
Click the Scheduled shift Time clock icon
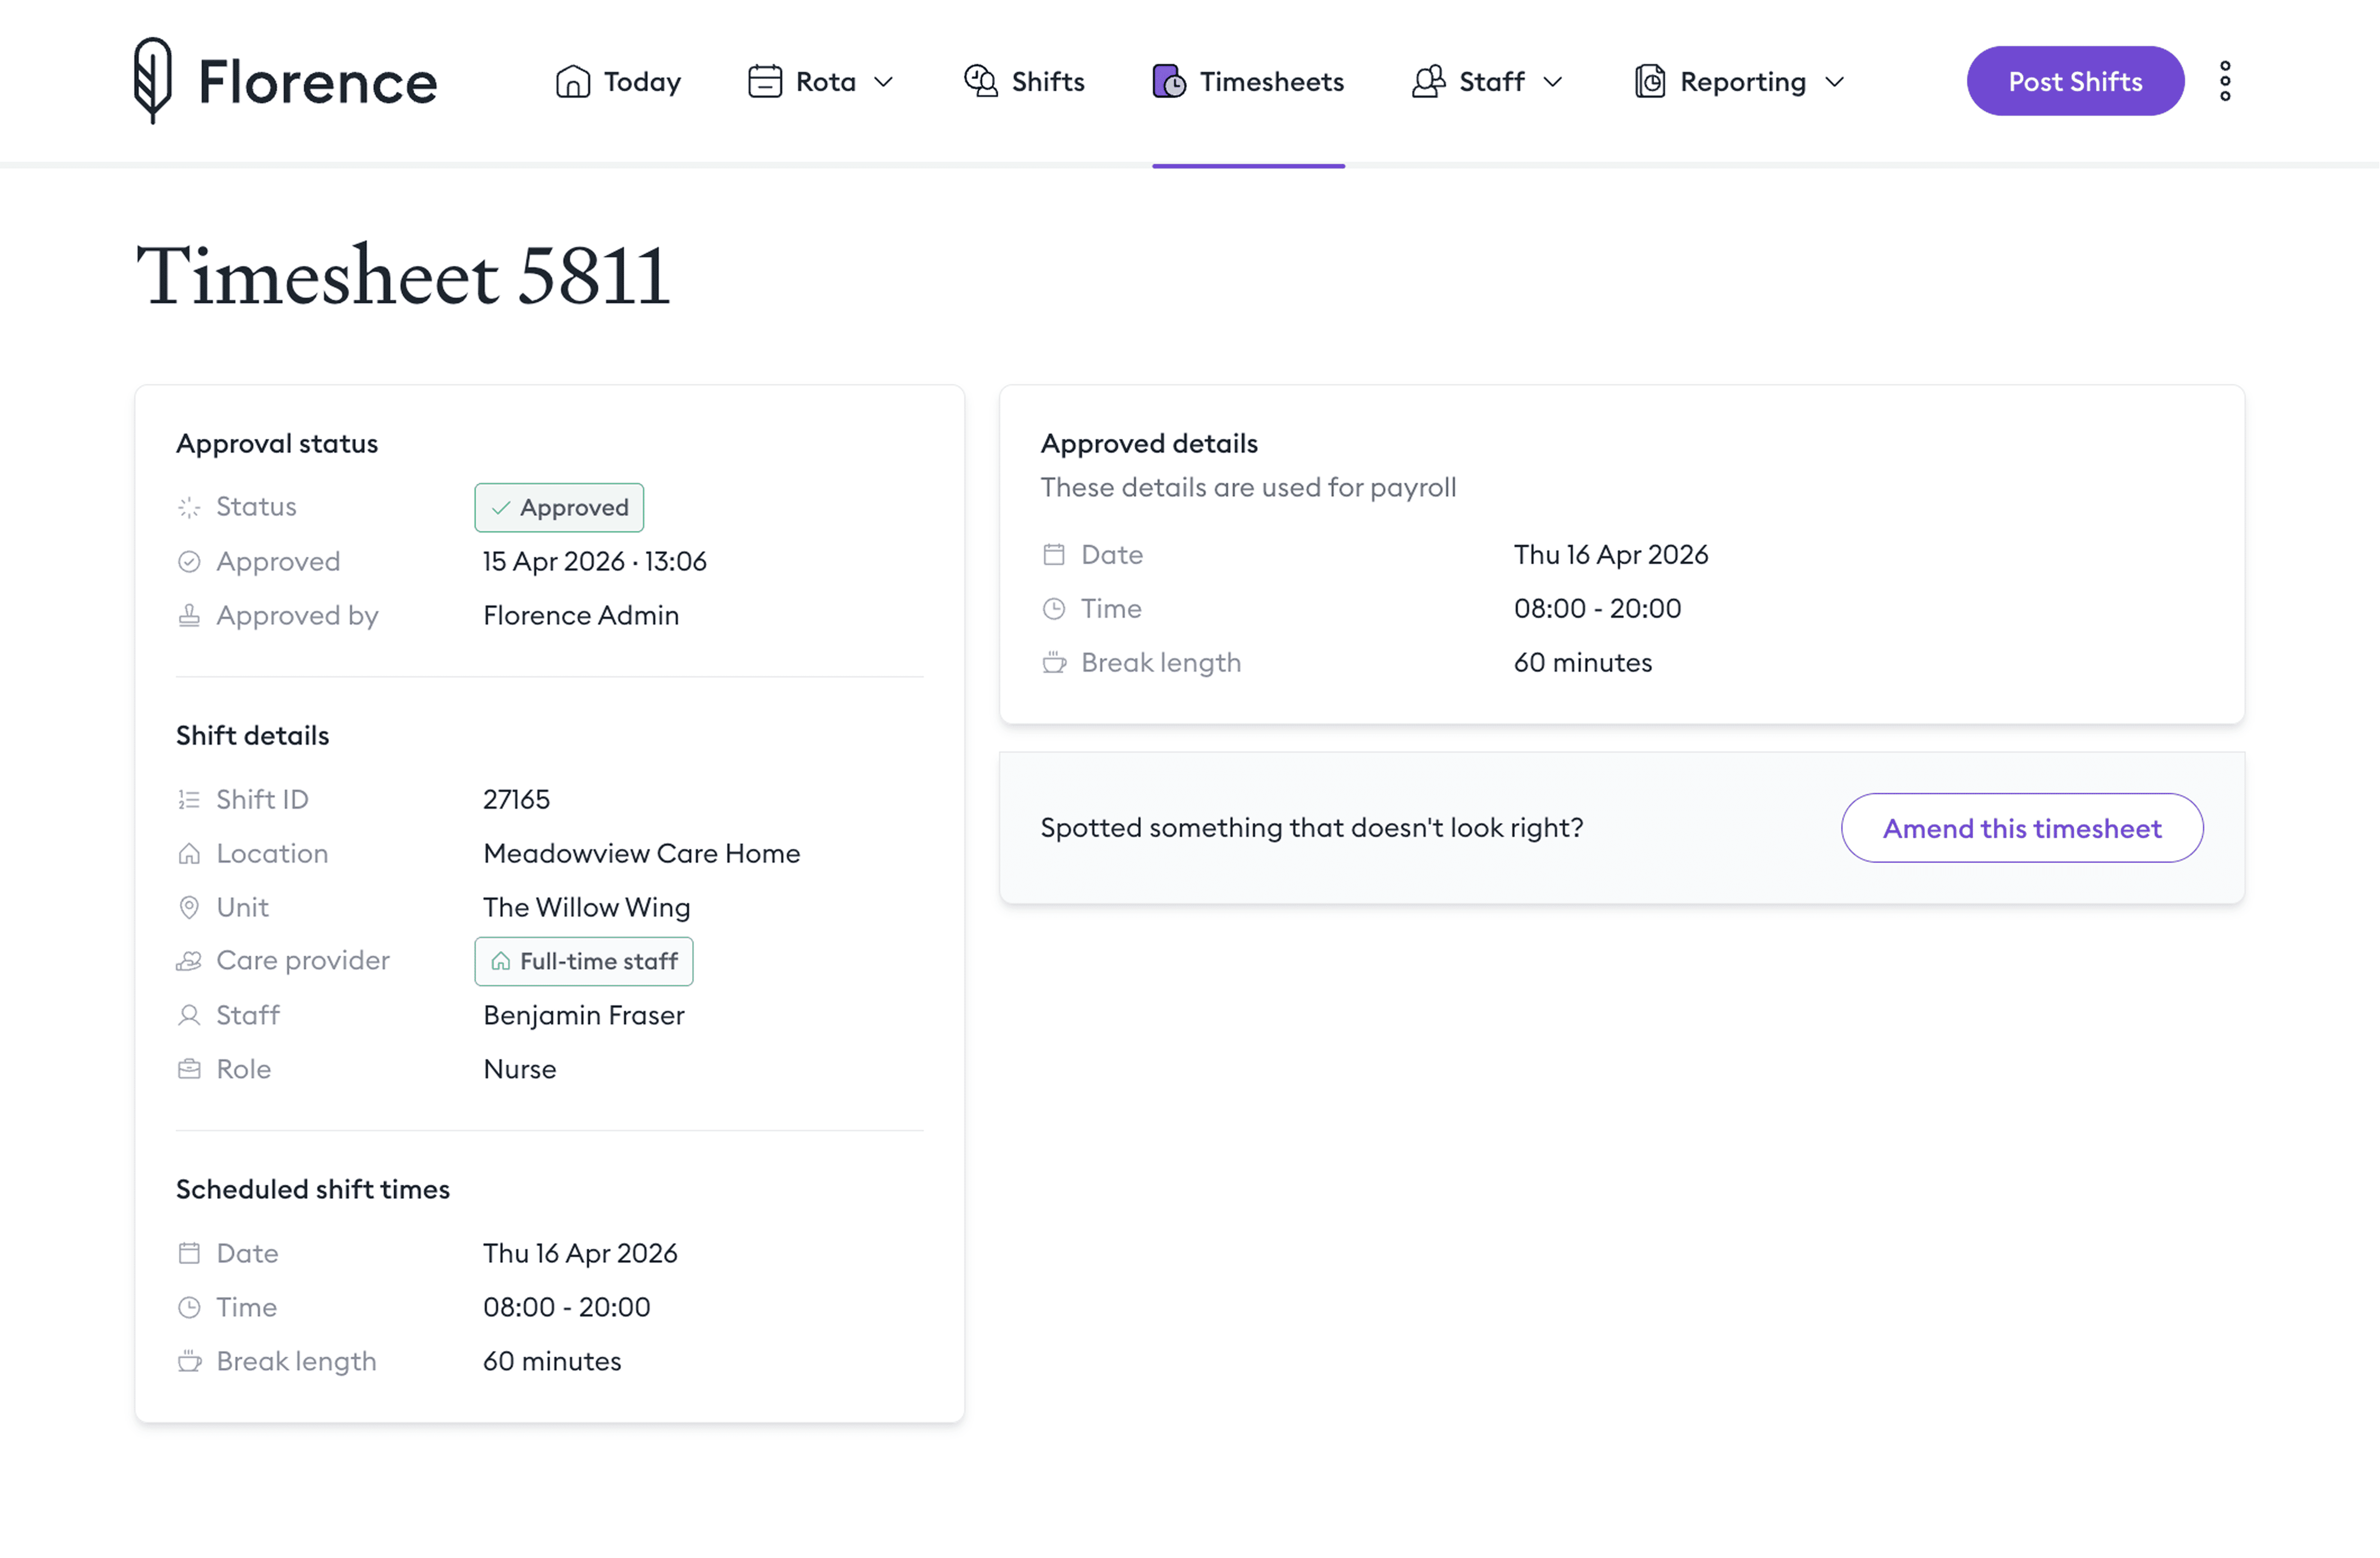(x=189, y=1307)
